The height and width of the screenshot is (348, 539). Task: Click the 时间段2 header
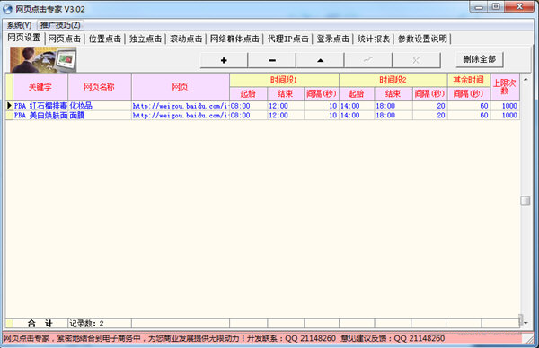pyautogui.click(x=393, y=80)
